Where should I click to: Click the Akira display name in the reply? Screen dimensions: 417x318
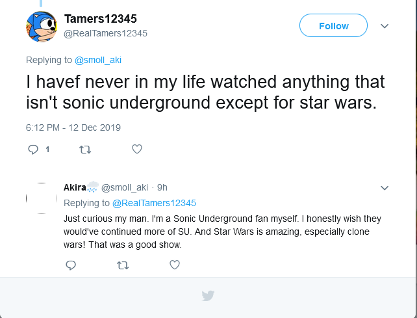(x=75, y=187)
